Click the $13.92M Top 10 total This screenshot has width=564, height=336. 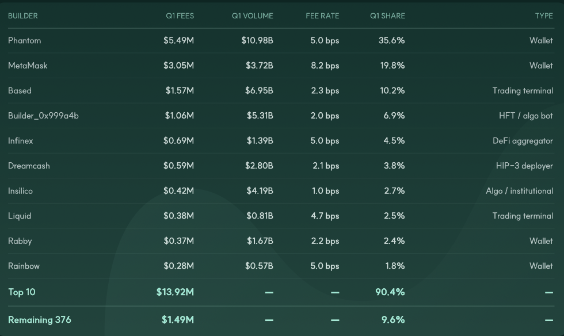click(175, 292)
